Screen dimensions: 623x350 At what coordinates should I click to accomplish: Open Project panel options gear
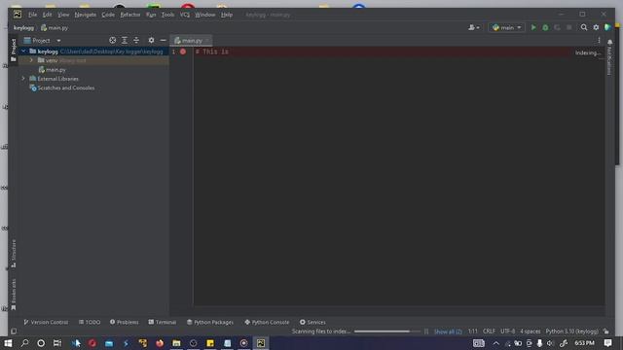pos(151,40)
